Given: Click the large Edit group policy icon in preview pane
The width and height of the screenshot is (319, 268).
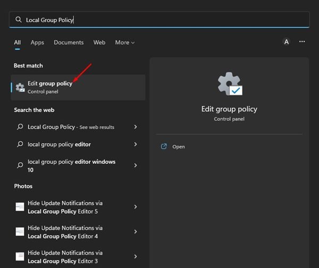Looking at the screenshot, I should click(230, 83).
